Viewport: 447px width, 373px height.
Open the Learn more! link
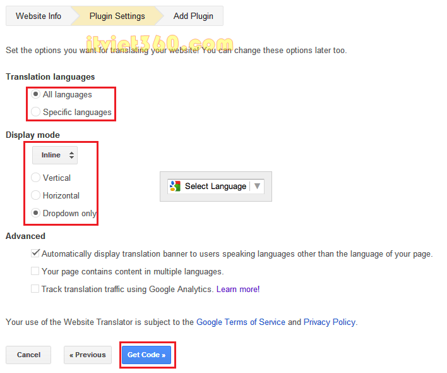(x=238, y=289)
